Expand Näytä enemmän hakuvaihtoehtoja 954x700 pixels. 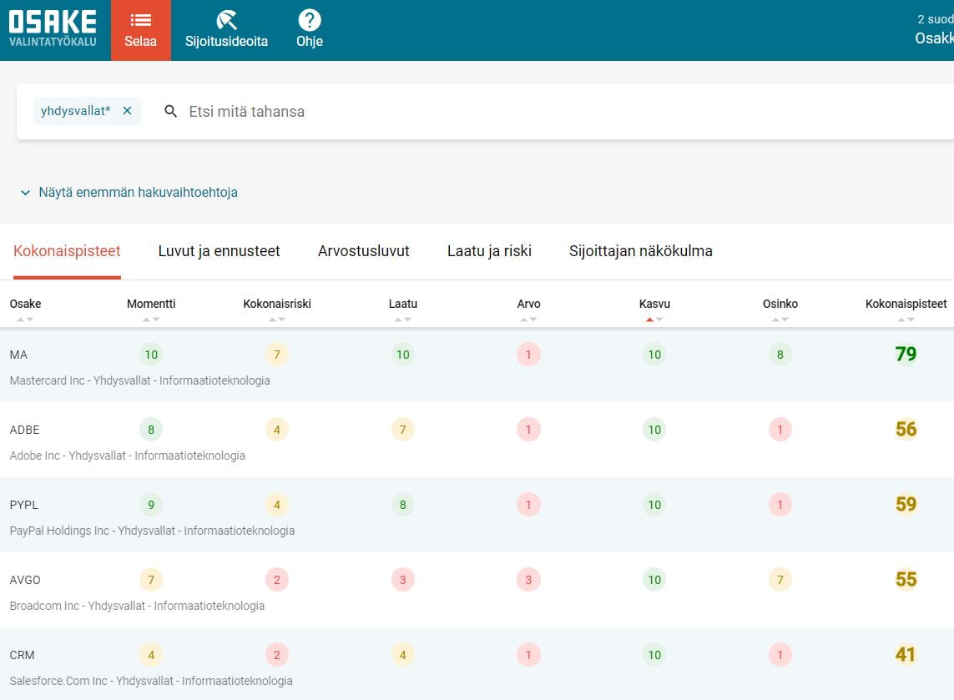129,192
